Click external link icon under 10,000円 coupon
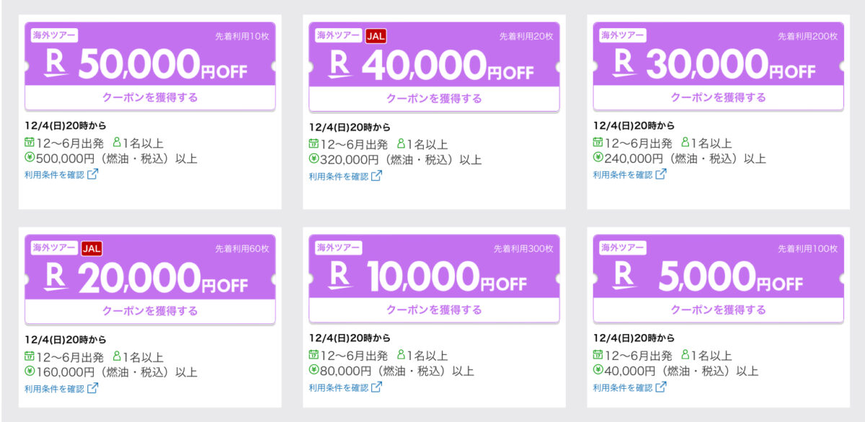This screenshot has width=865, height=422. [376, 387]
